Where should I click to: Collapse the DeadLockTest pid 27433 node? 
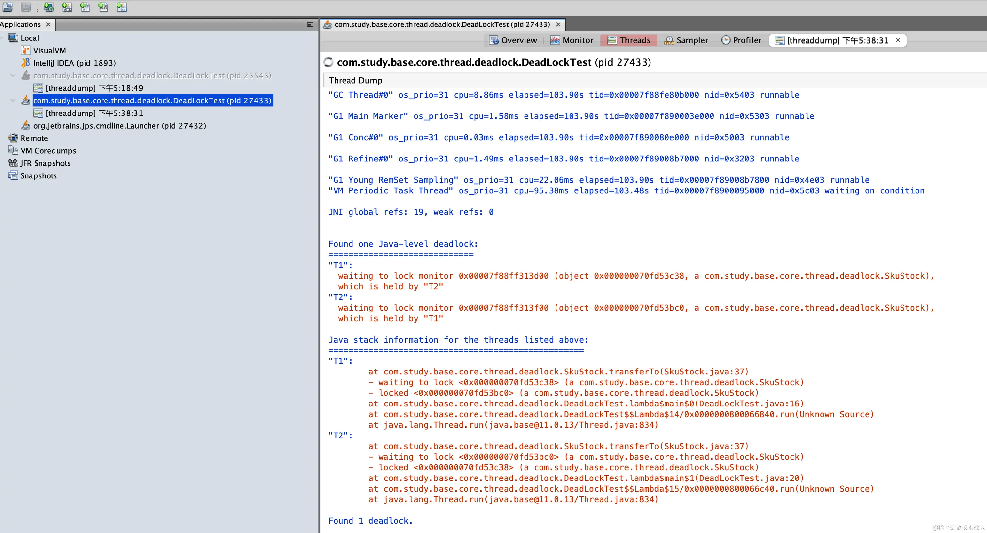pos(13,101)
